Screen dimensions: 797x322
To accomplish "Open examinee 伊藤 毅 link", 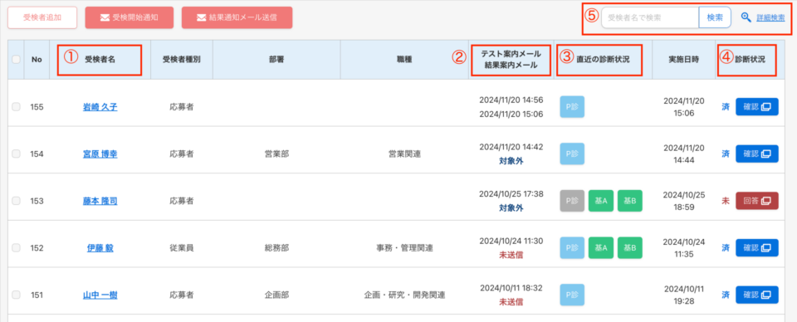I will point(100,248).
